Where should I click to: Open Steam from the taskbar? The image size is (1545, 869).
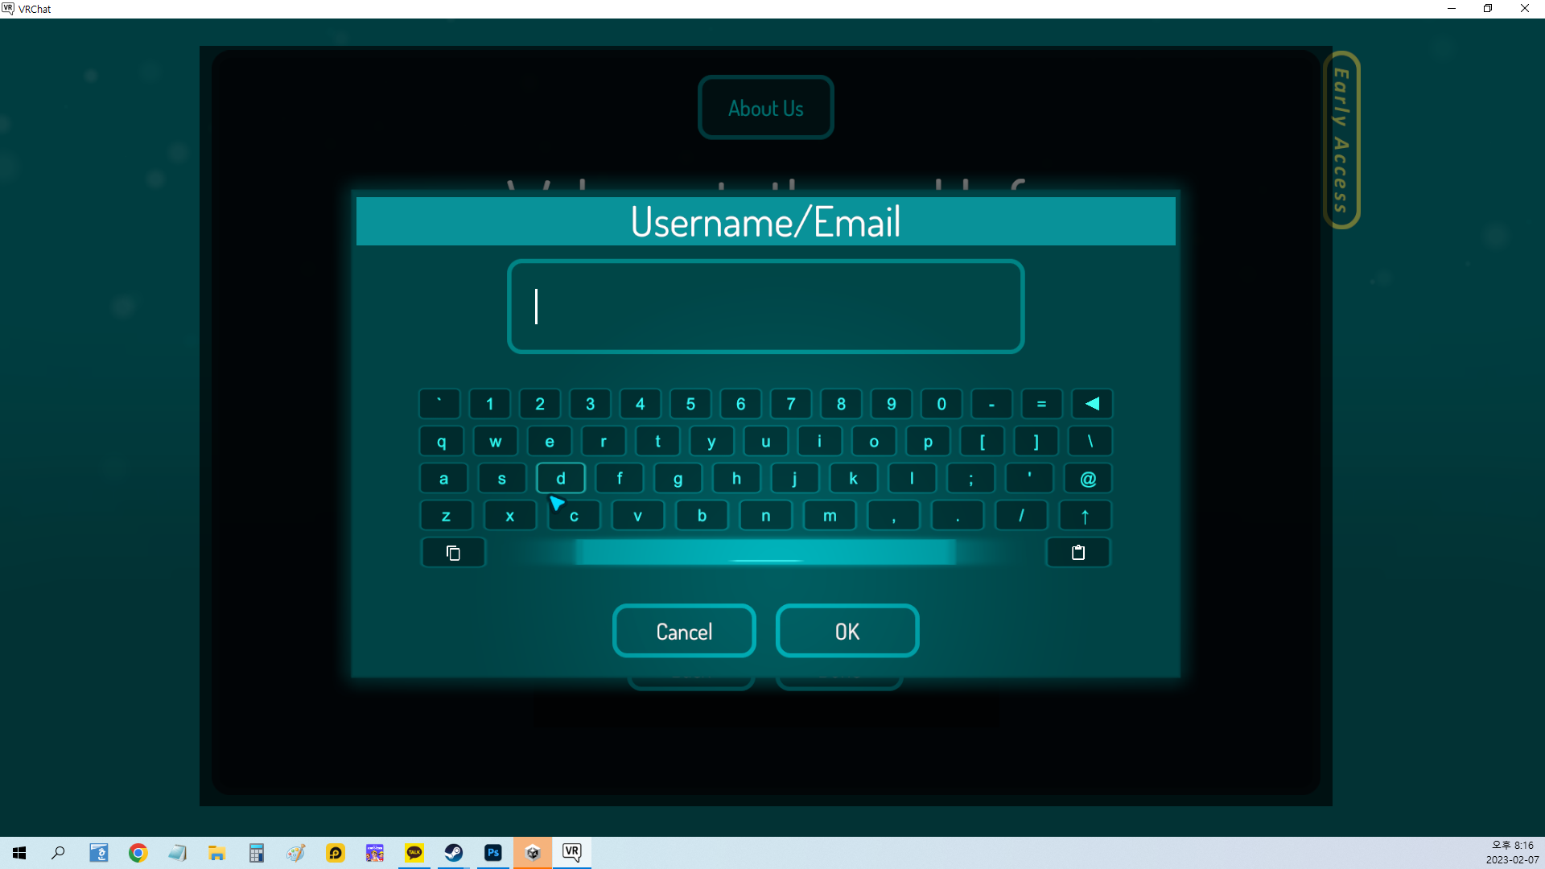tap(454, 853)
